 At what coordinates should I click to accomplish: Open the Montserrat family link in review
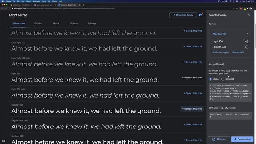point(219,34)
